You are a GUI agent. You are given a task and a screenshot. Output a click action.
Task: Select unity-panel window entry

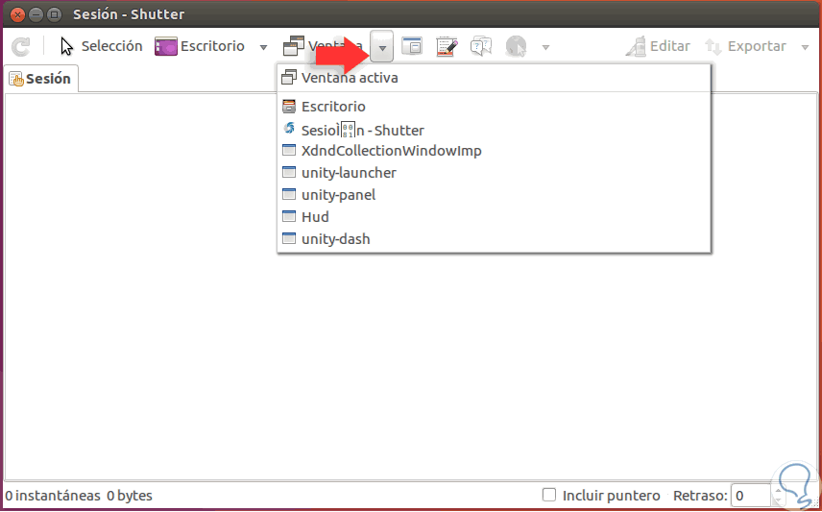(x=494, y=195)
